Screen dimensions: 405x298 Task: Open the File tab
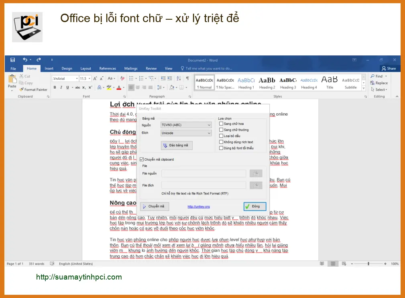point(13,69)
